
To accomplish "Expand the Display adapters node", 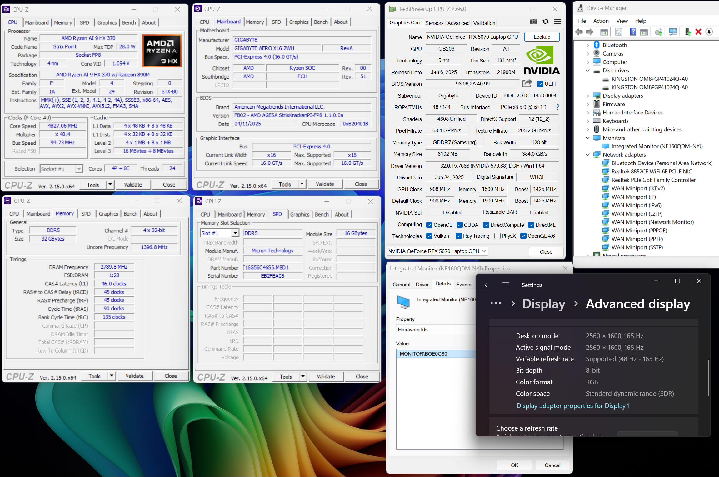I will (x=588, y=96).
